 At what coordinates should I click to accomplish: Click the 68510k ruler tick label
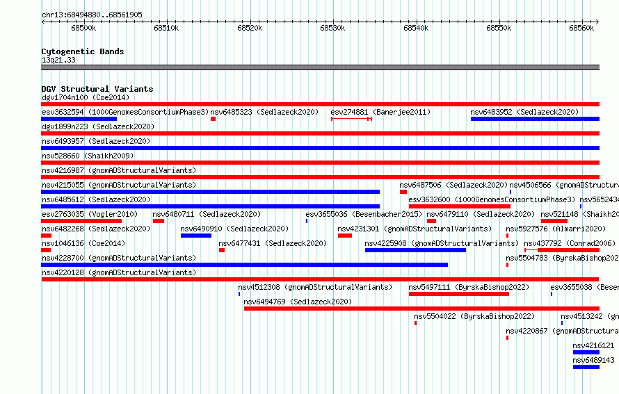(167, 28)
